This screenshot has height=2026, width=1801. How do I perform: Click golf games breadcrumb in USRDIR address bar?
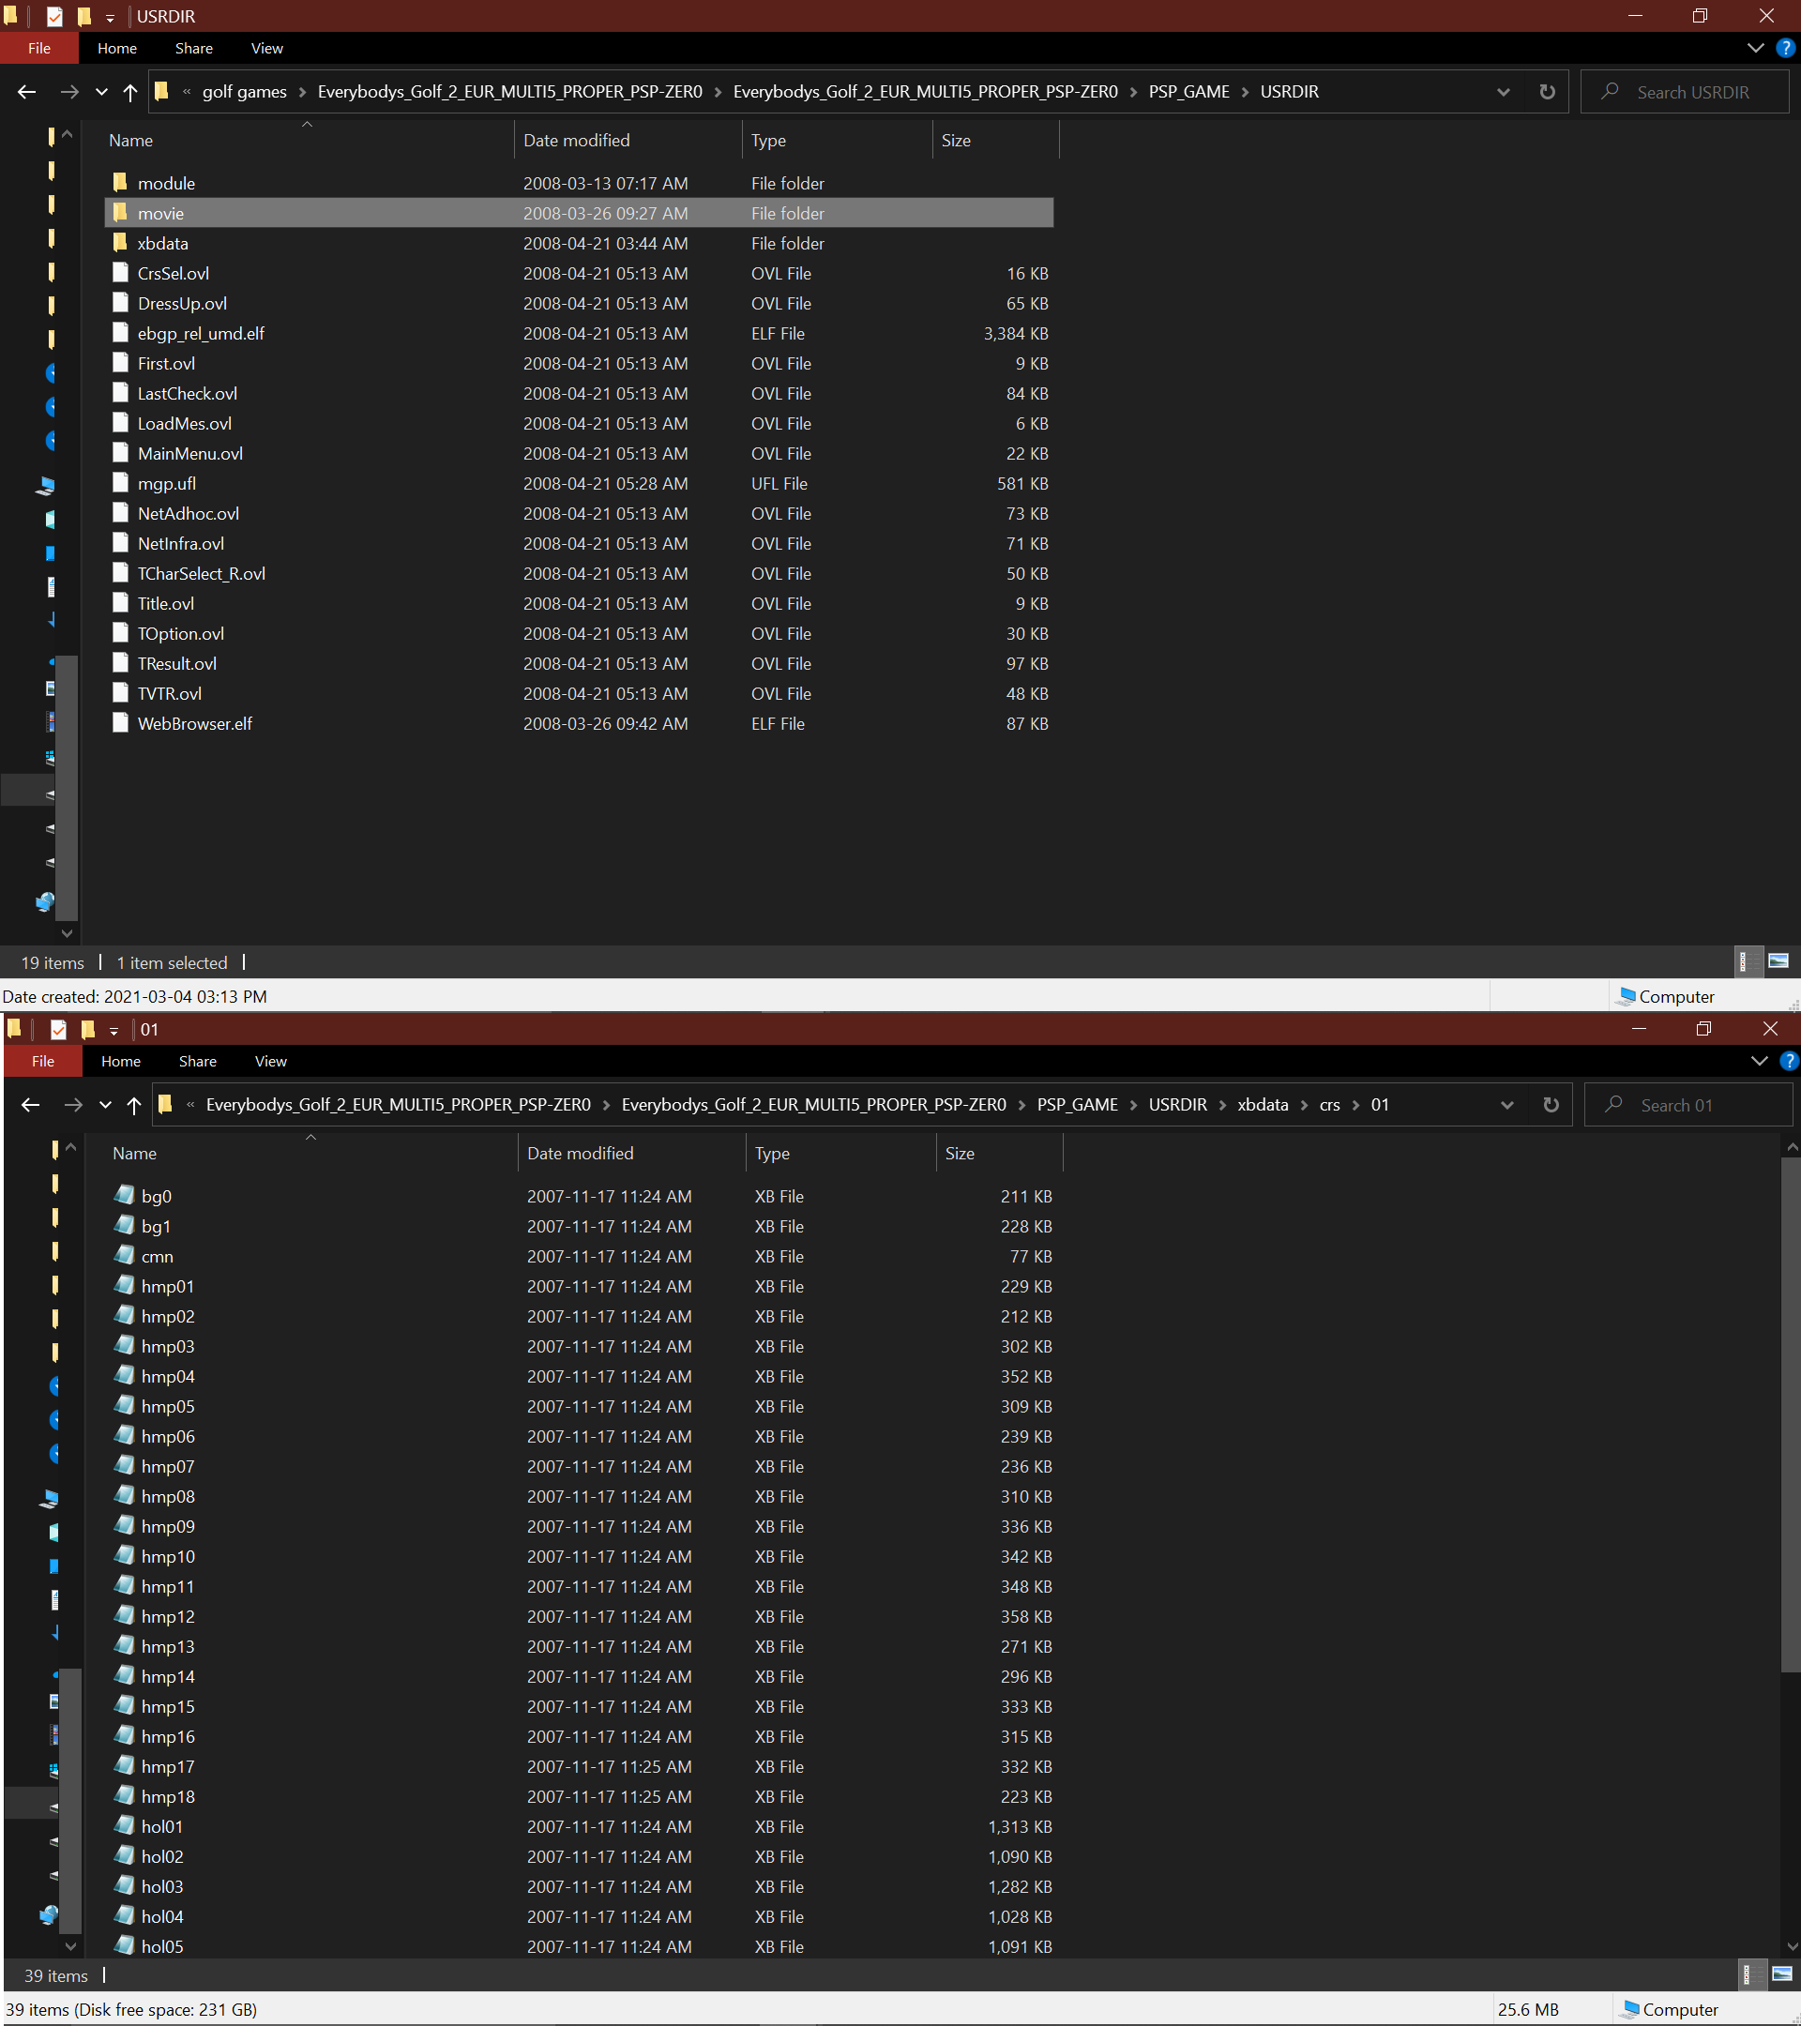tap(244, 92)
